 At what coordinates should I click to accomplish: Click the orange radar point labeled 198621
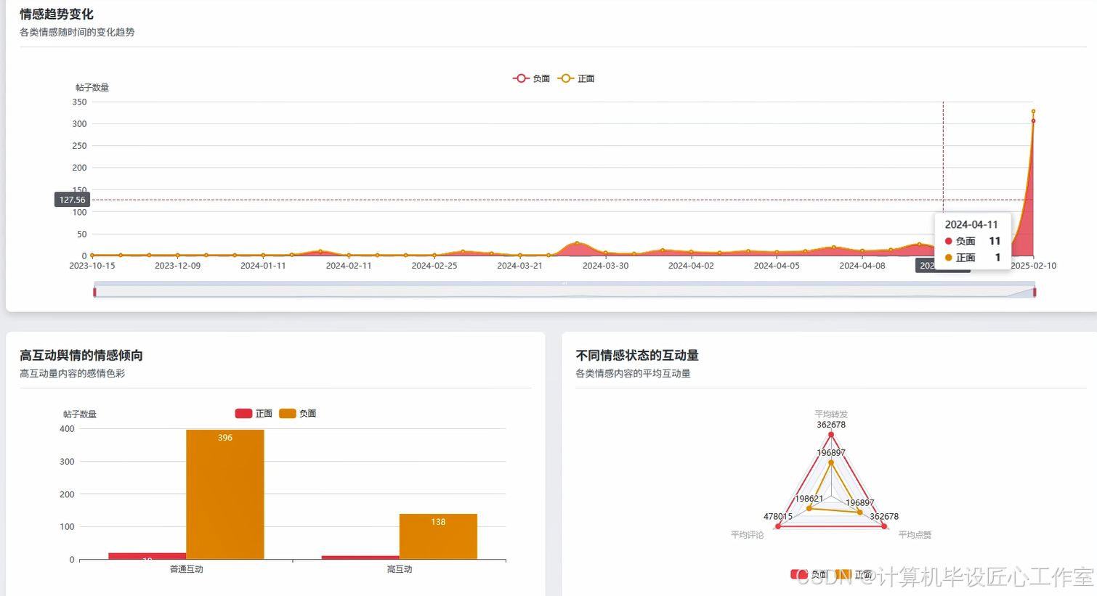pos(809,508)
